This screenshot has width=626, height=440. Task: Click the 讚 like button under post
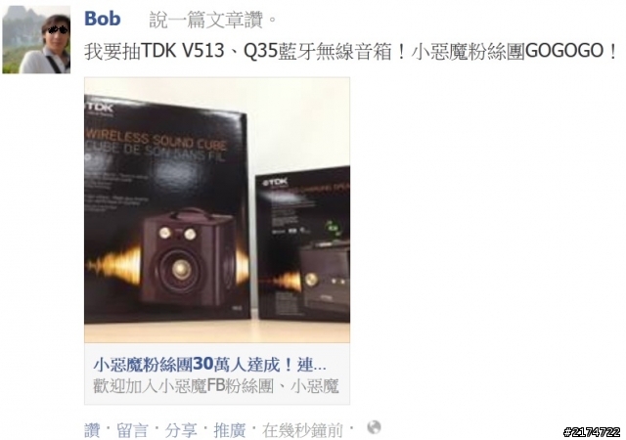(x=92, y=430)
